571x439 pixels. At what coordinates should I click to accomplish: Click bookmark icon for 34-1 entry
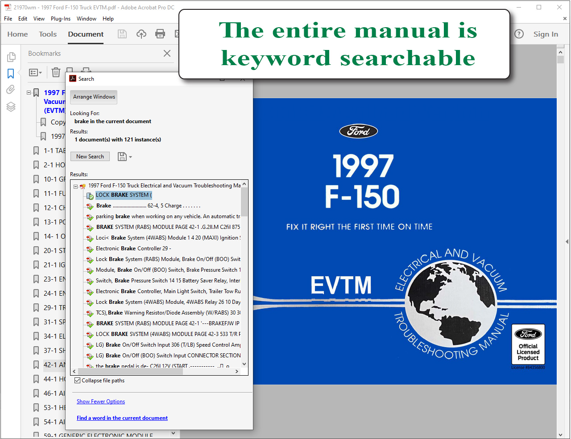36,336
